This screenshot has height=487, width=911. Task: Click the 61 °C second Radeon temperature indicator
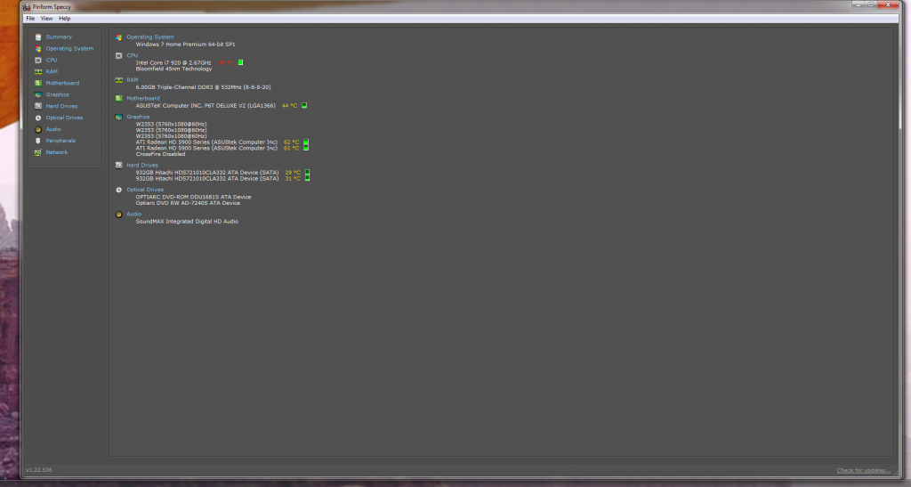point(306,148)
